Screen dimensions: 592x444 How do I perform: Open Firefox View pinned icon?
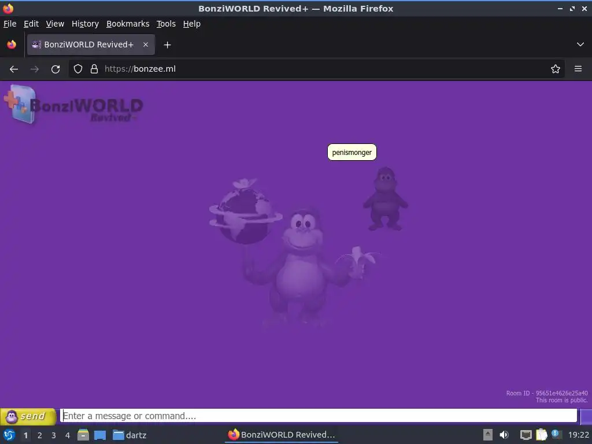[12, 45]
